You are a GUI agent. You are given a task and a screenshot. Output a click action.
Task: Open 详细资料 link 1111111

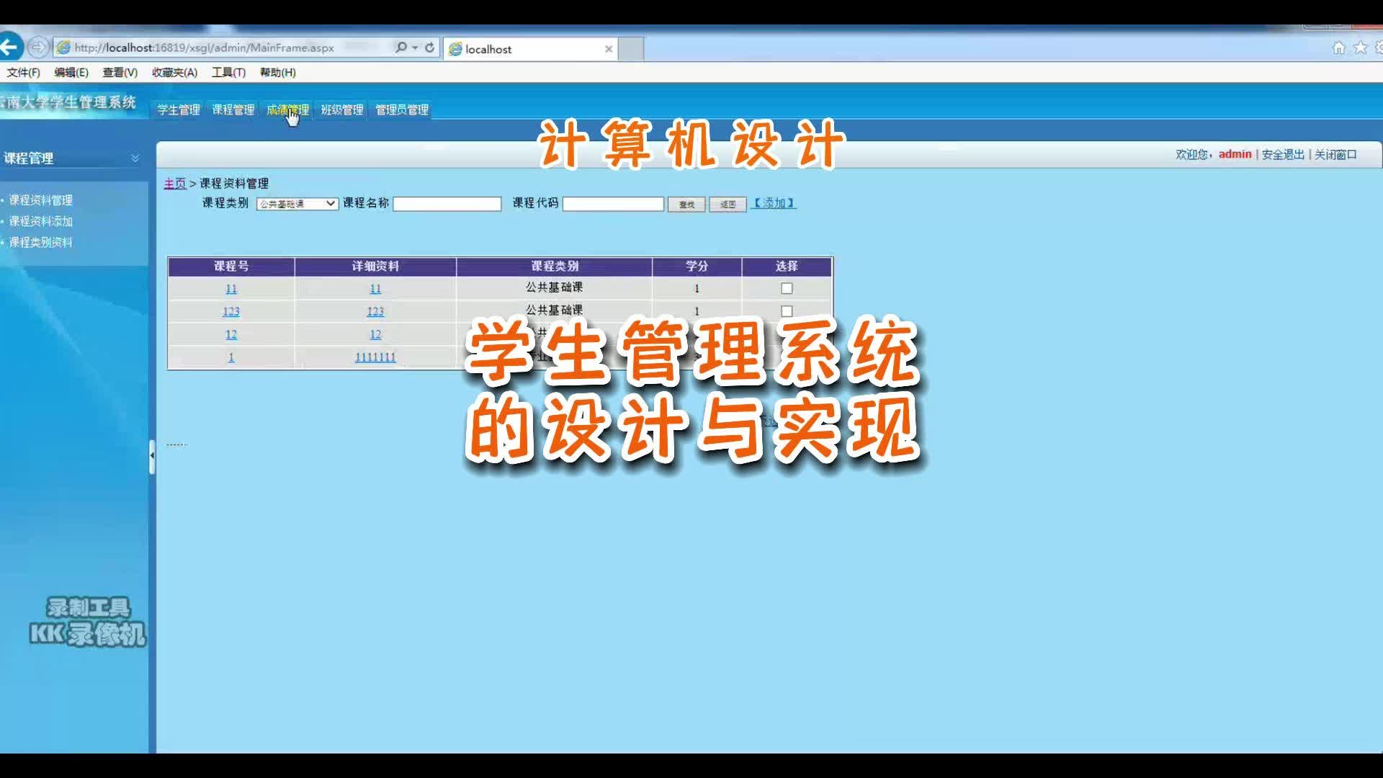tap(375, 357)
